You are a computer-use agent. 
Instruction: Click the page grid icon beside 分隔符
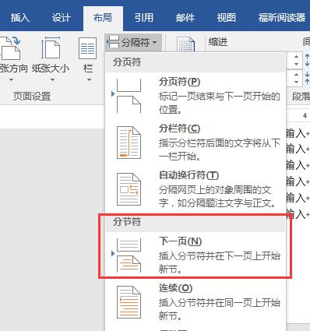[185, 44]
